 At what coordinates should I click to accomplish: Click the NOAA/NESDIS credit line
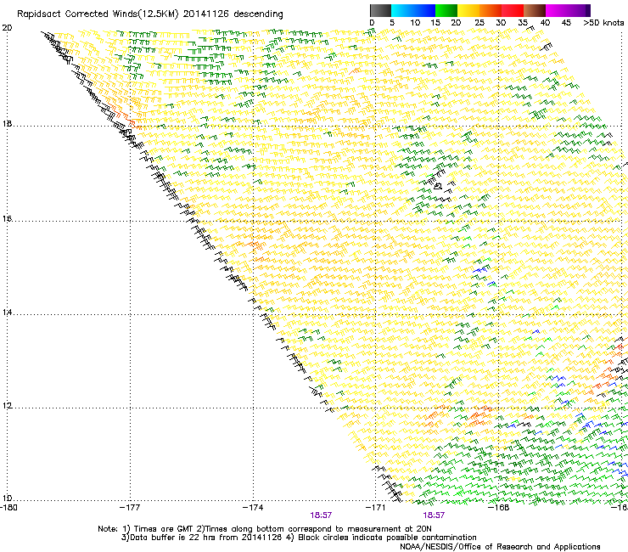(x=500, y=547)
